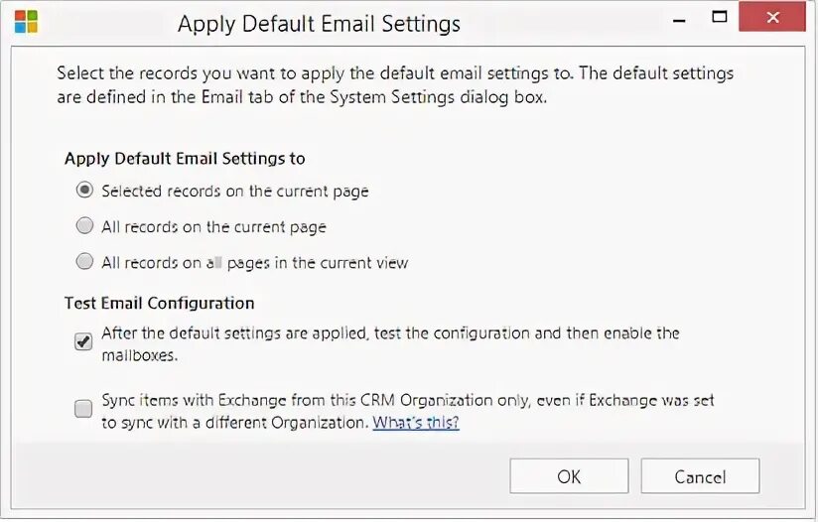Click the "All records on the current page" label text

[213, 227]
